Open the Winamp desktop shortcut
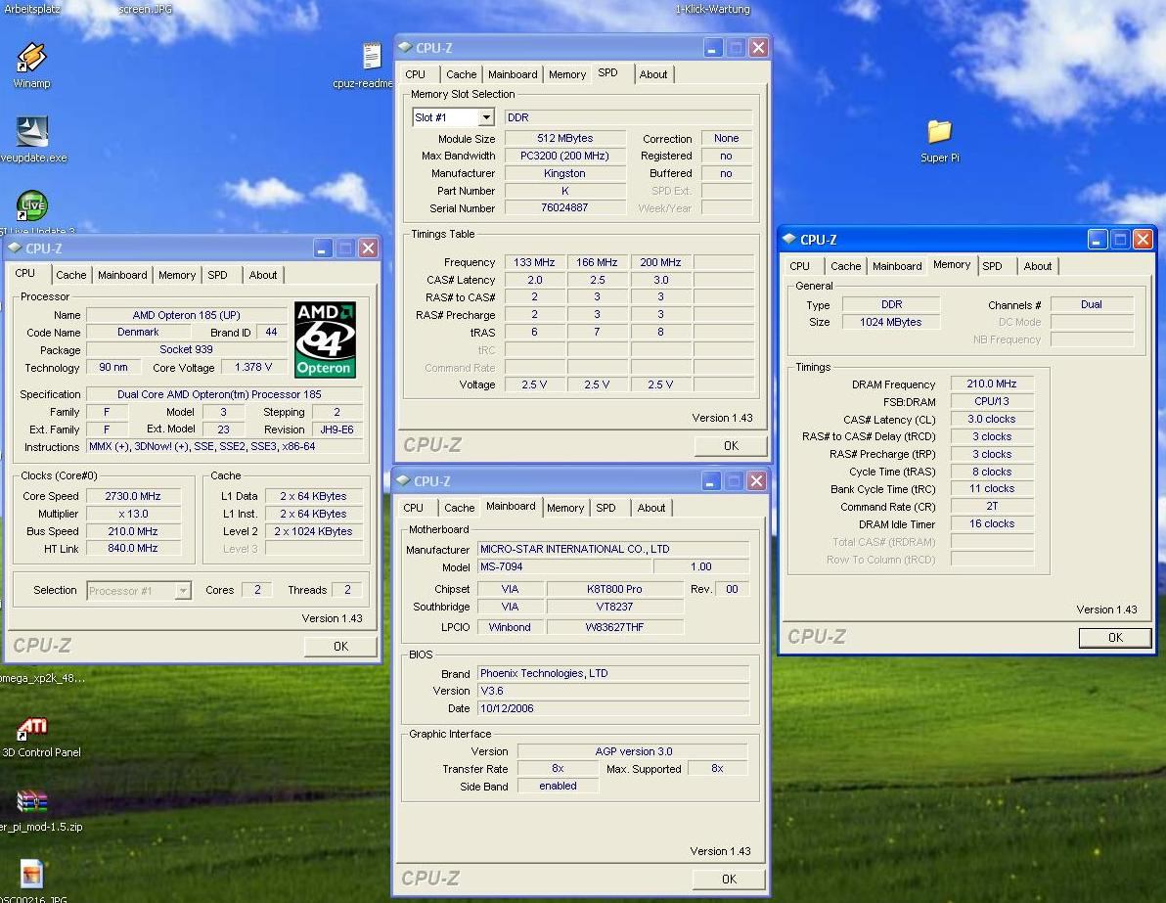The width and height of the screenshot is (1166, 903). point(31,60)
